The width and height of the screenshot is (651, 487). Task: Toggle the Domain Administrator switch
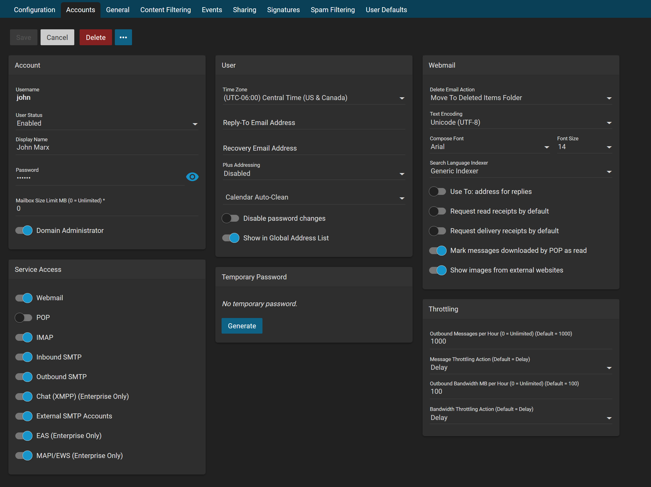coord(24,230)
